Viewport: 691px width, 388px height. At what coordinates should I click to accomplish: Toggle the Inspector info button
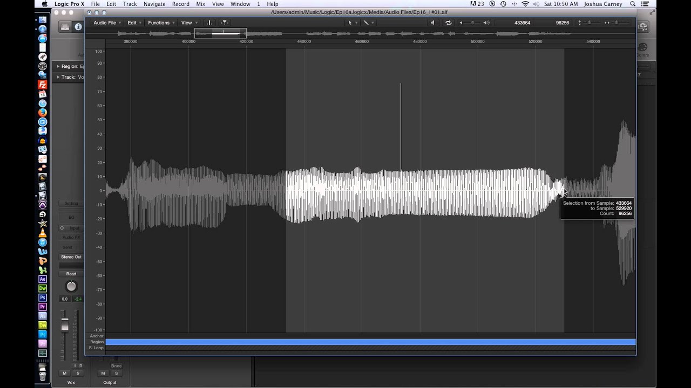(x=79, y=26)
